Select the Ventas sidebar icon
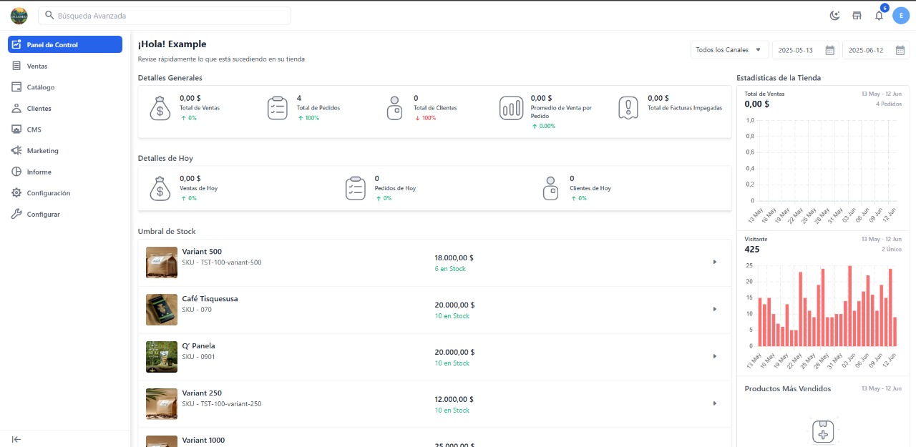Viewport: 916px width, 447px height. 16,66
